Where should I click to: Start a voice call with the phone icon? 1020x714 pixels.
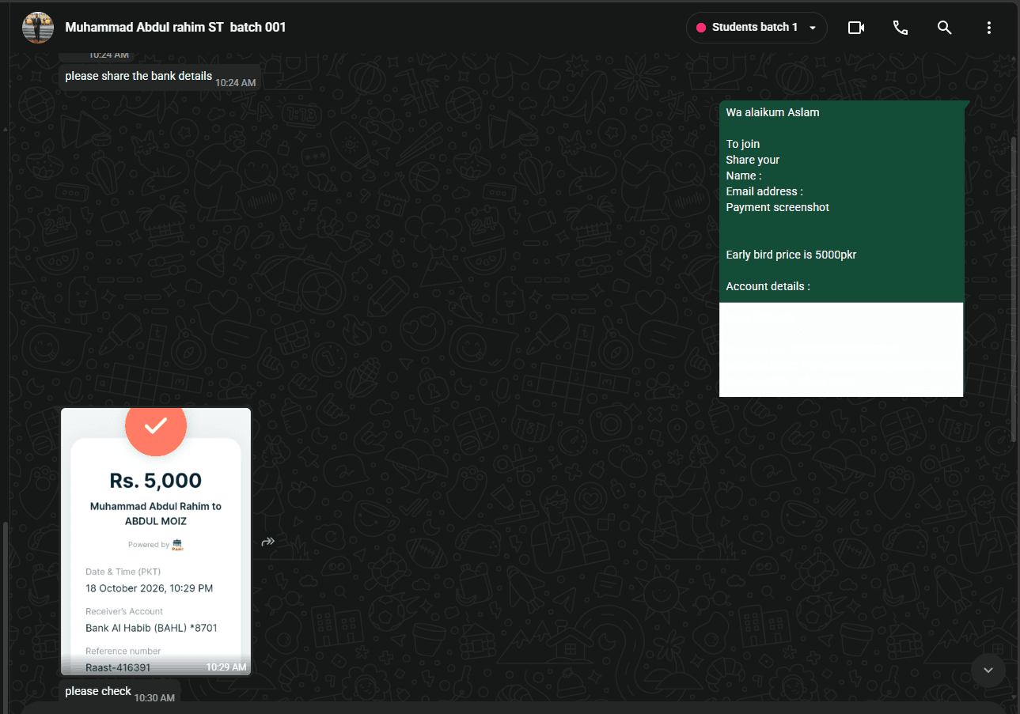pyautogui.click(x=901, y=28)
